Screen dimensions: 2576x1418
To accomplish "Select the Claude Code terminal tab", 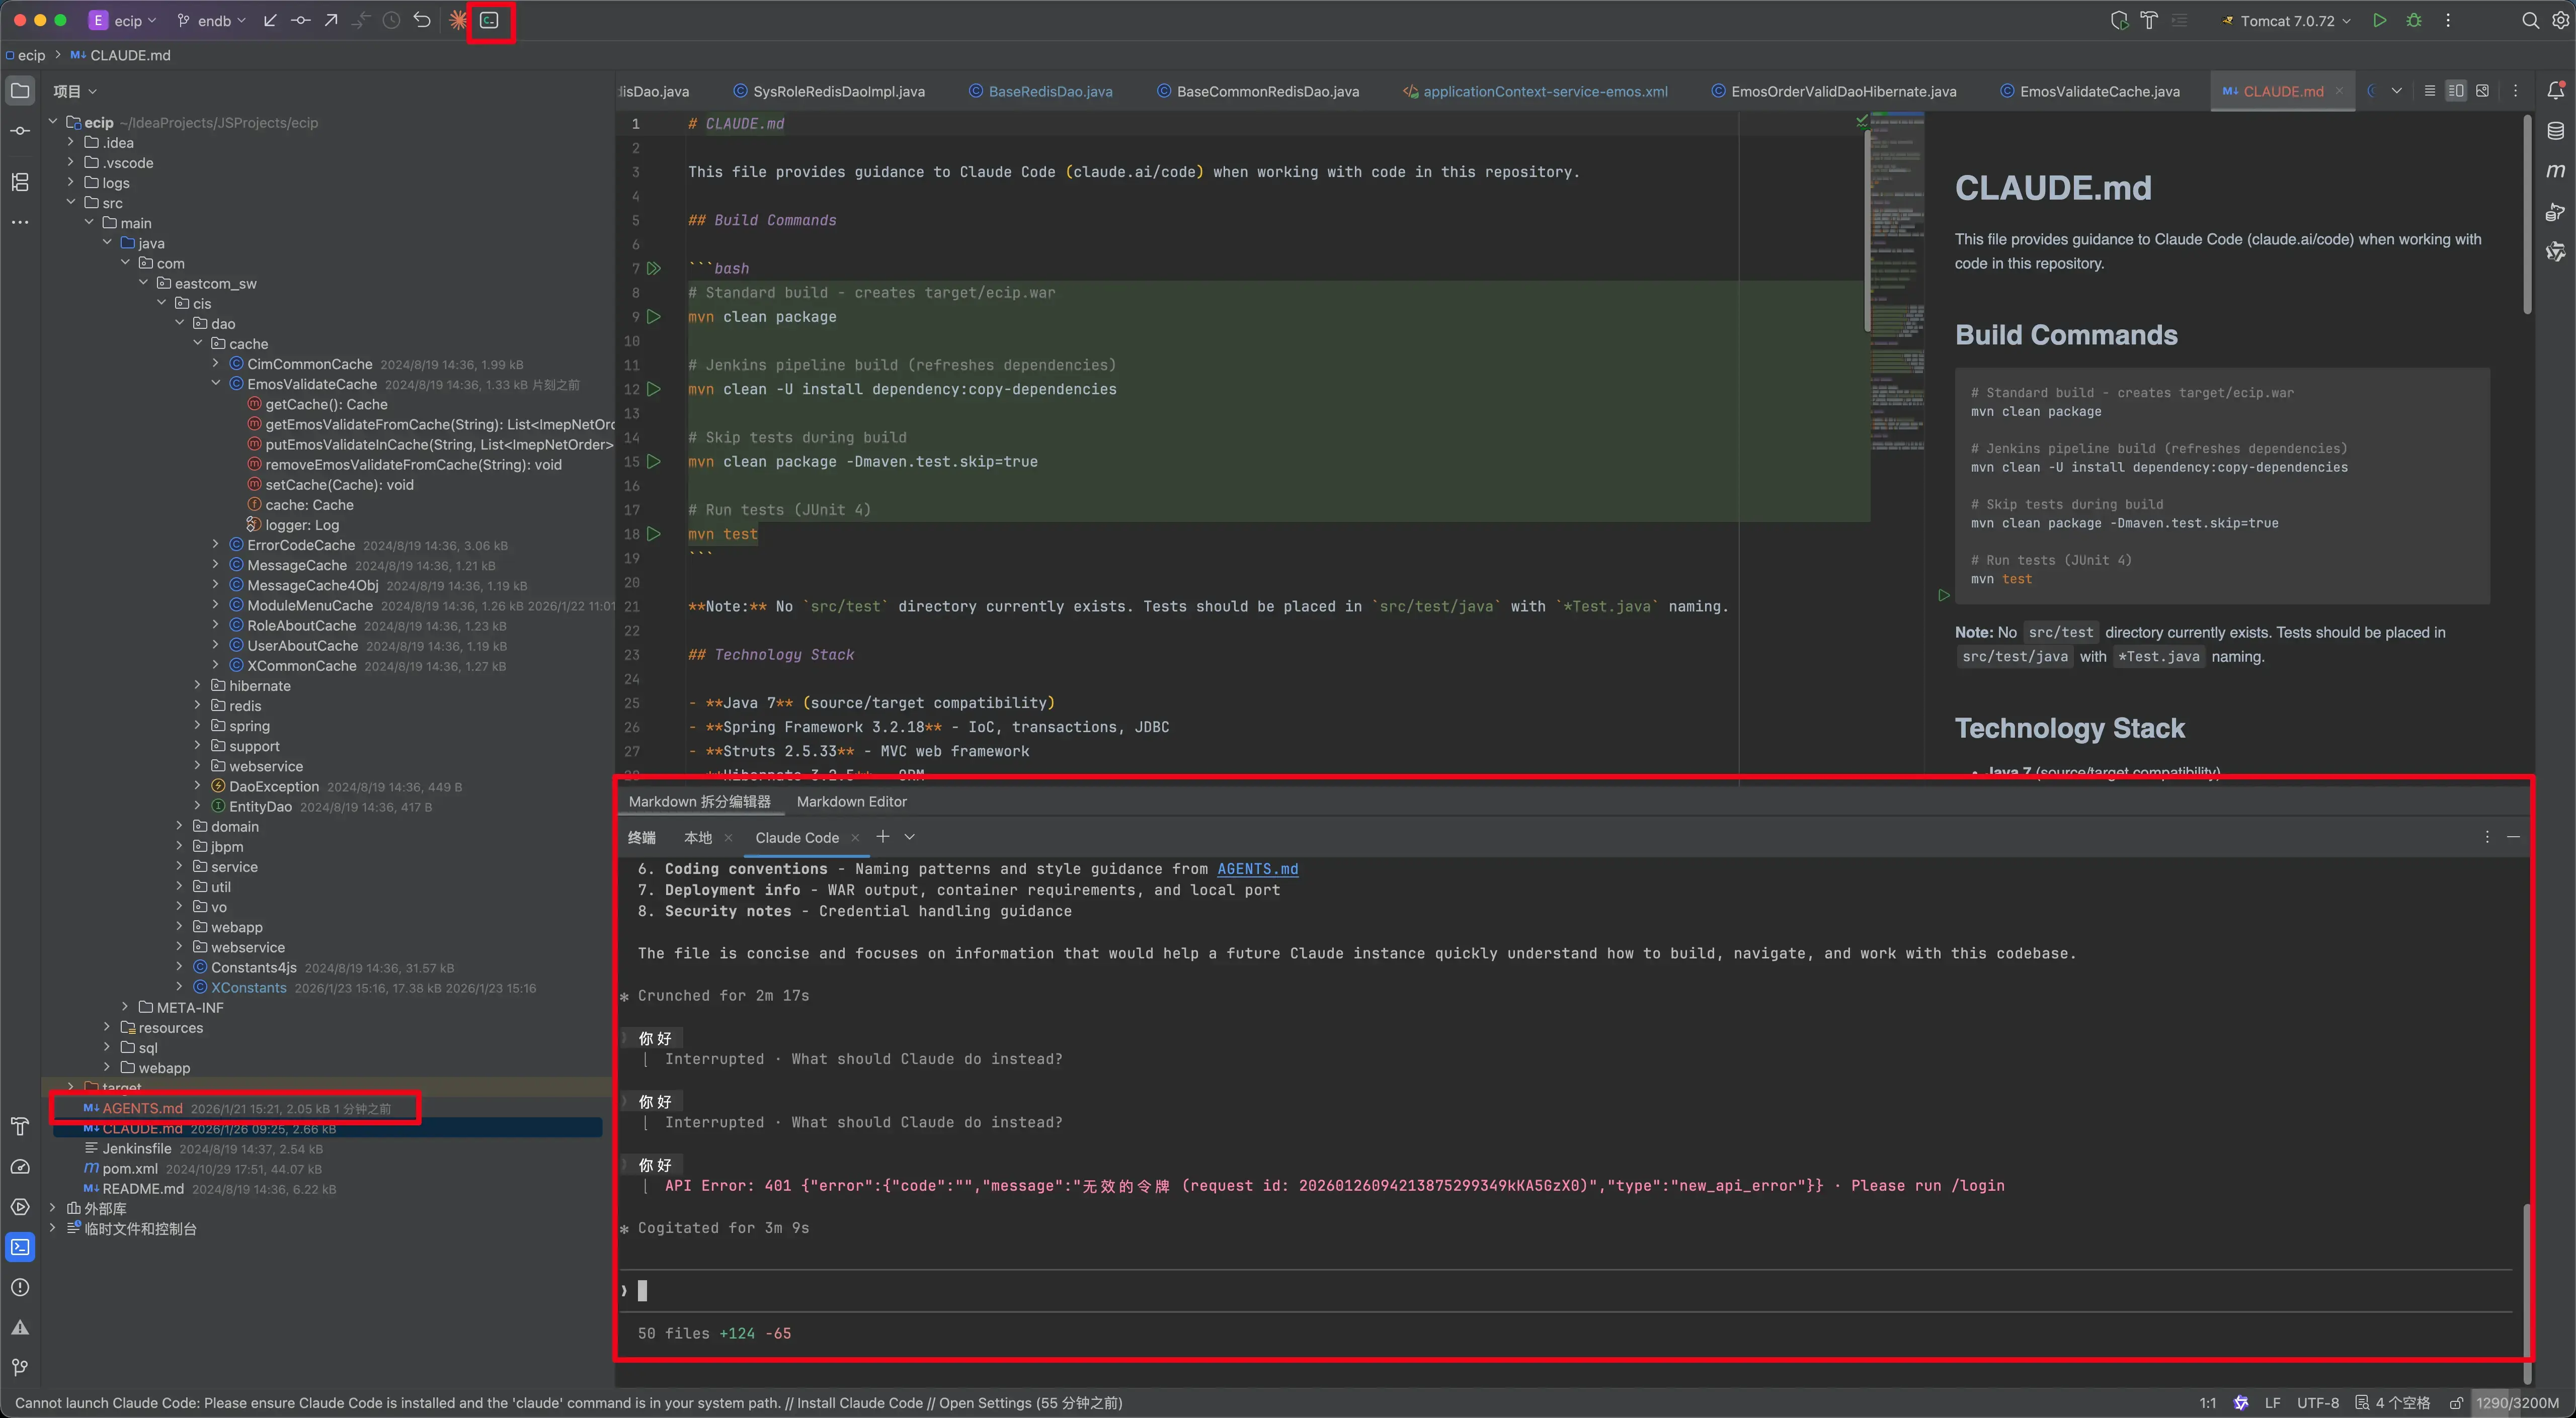I will click(x=797, y=837).
